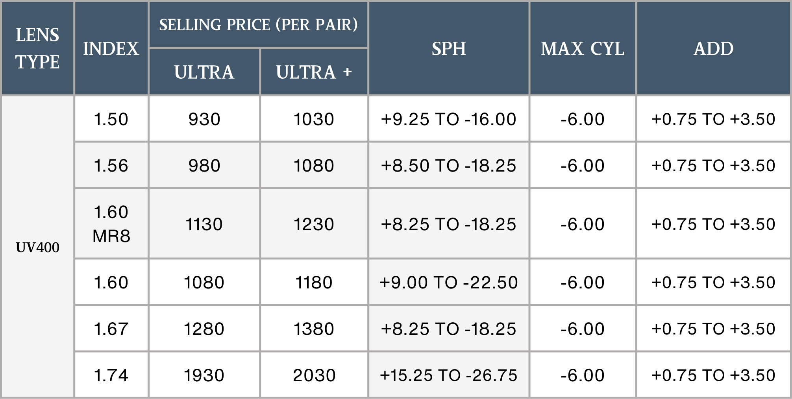This screenshot has height=399, width=792.
Task: Select SPH range +9.00 TO -22.50
Action: click(448, 282)
